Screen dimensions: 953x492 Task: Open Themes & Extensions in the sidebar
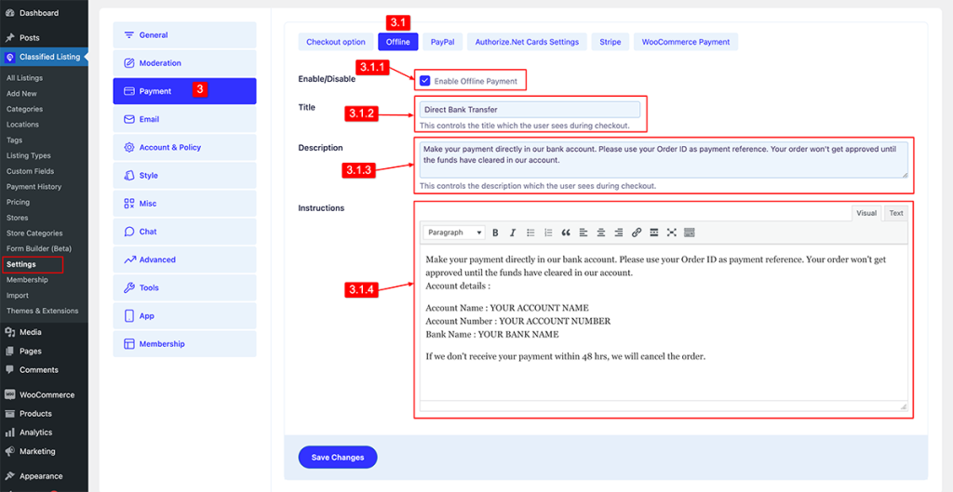pos(43,311)
